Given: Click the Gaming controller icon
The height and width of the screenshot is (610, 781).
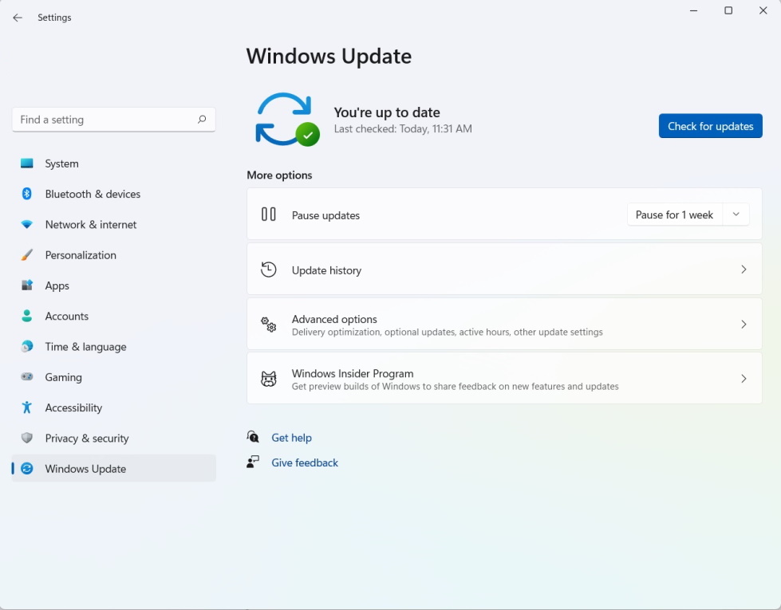Looking at the screenshot, I should [27, 377].
